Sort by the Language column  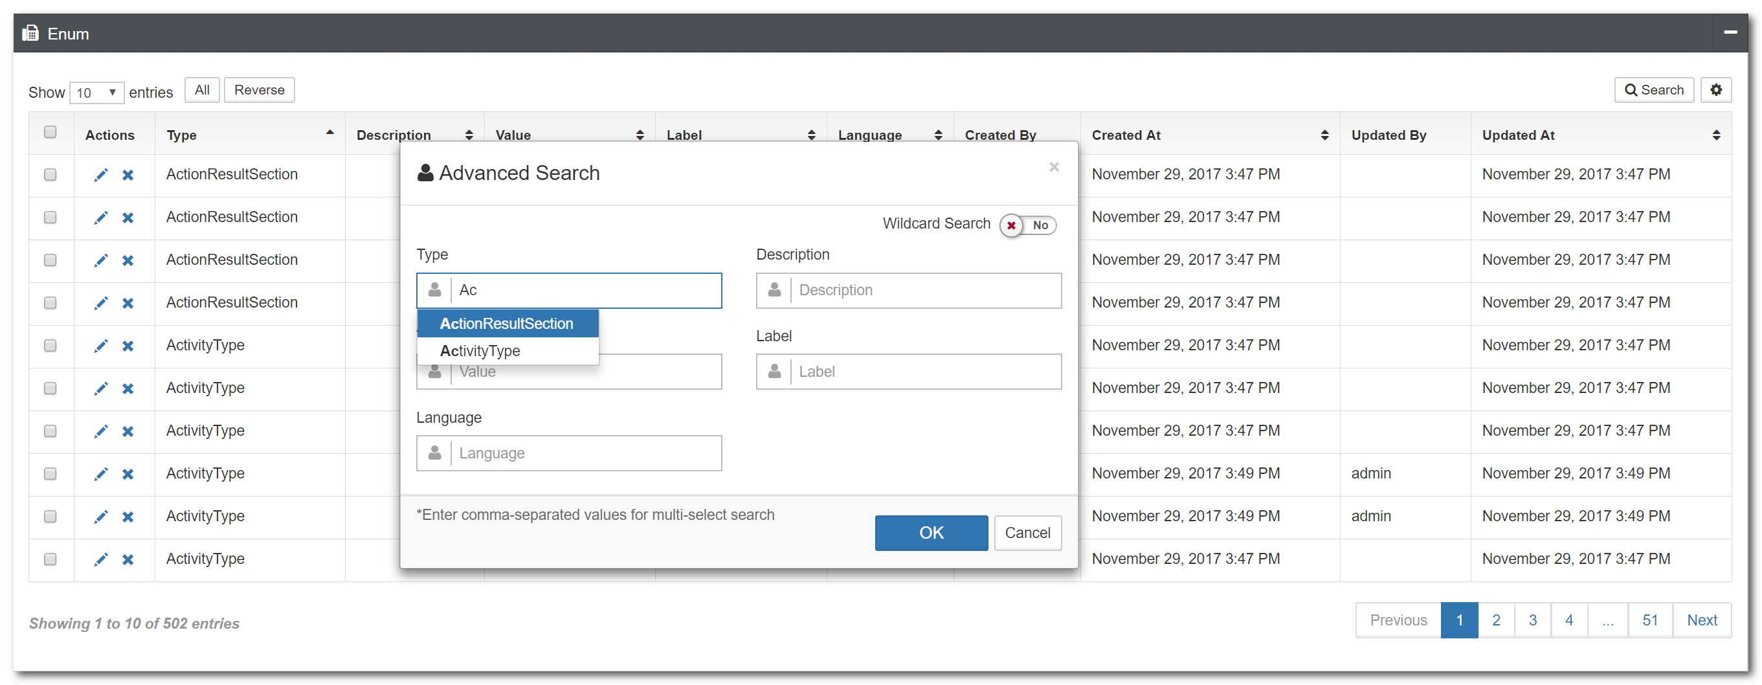tap(890, 135)
